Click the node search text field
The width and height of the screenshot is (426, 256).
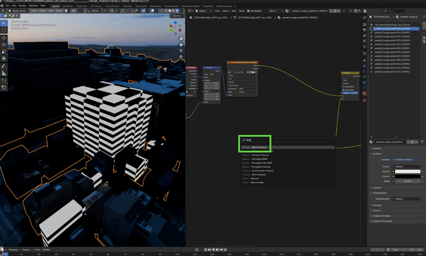[x=288, y=140]
